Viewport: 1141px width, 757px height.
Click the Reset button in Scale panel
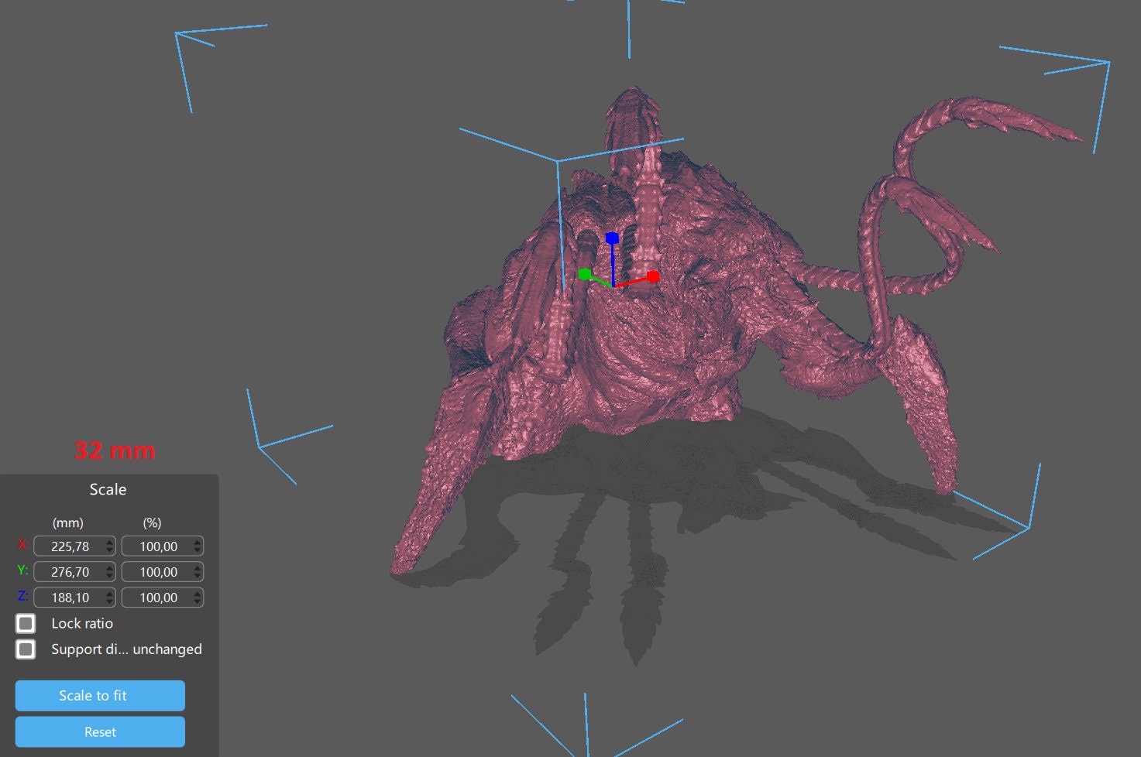pos(100,731)
